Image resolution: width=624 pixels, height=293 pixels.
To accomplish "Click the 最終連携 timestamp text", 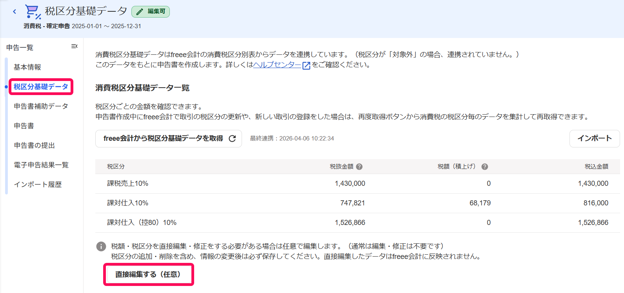I will 292,138.
